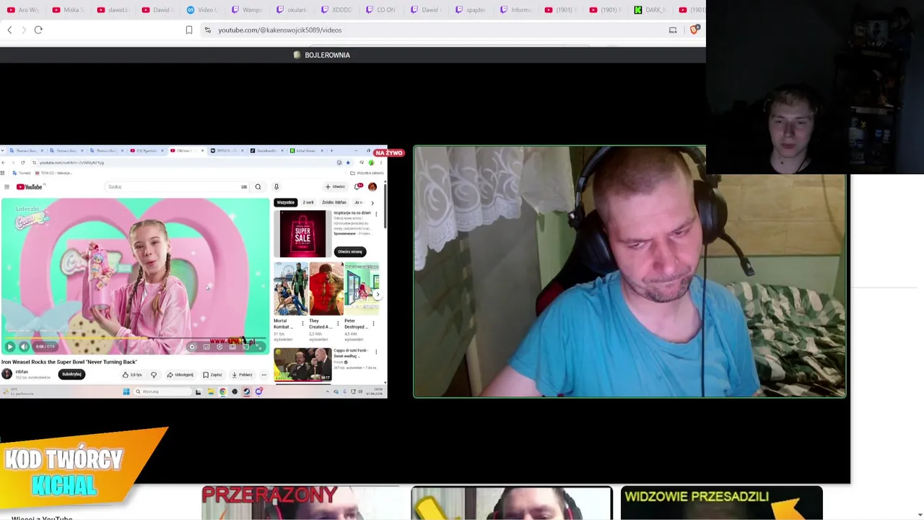
Task: Open YouTube notifications bell
Action: coord(359,187)
